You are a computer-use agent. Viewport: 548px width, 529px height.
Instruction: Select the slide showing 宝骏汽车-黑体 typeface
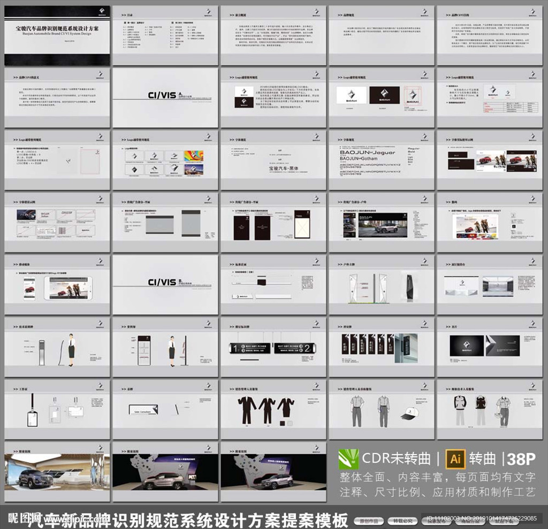coord(273,160)
